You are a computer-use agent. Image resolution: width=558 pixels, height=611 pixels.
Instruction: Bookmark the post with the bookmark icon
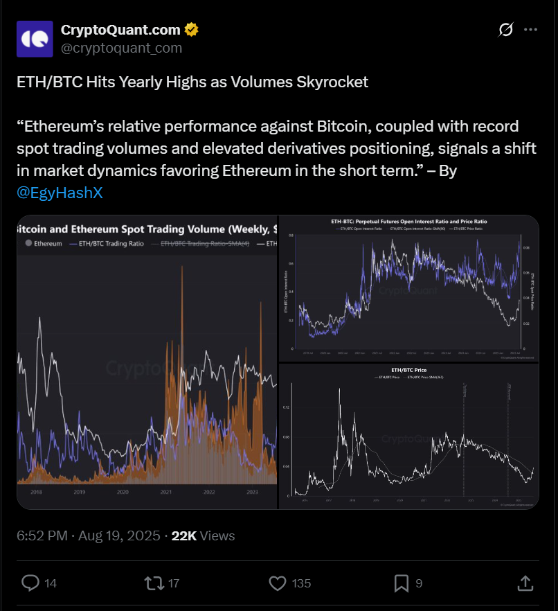(402, 583)
